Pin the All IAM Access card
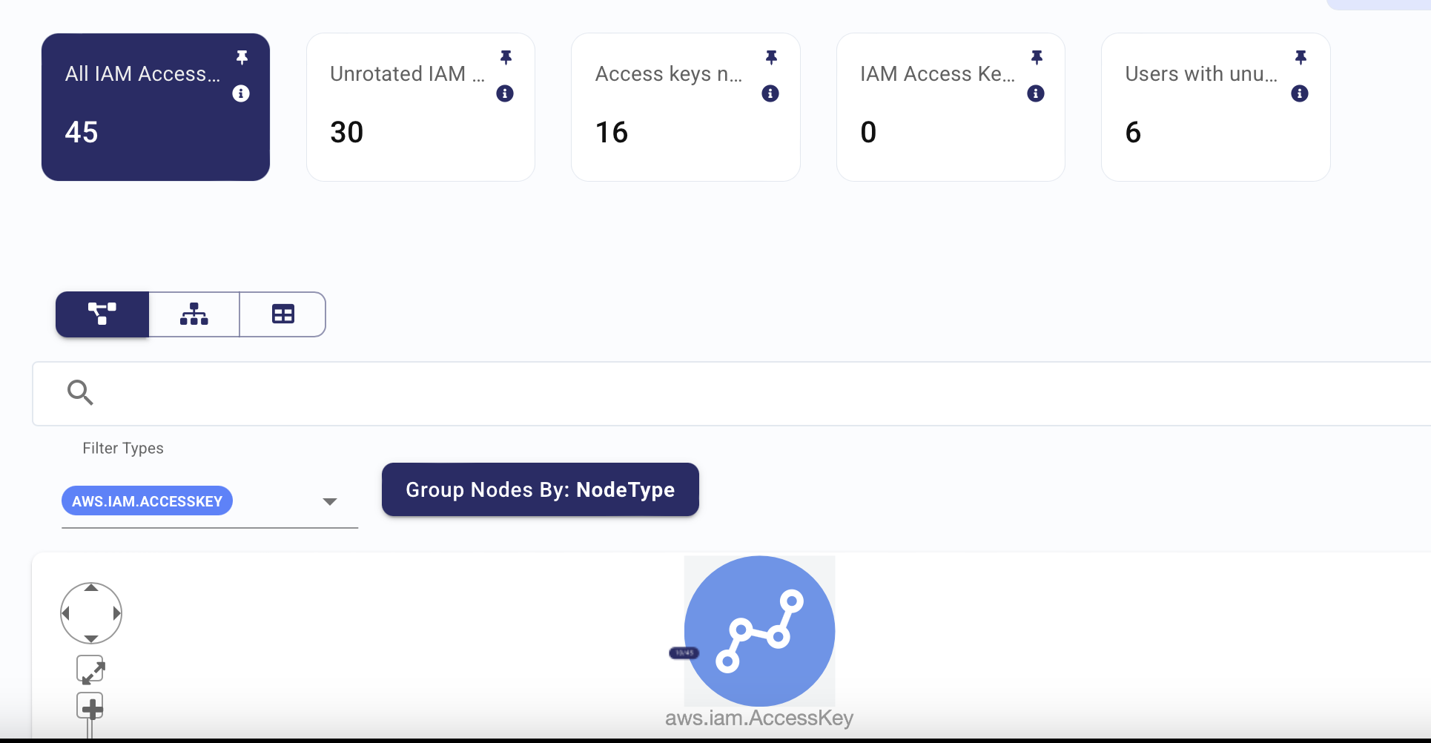This screenshot has height=743, width=1431. pyautogui.click(x=242, y=58)
